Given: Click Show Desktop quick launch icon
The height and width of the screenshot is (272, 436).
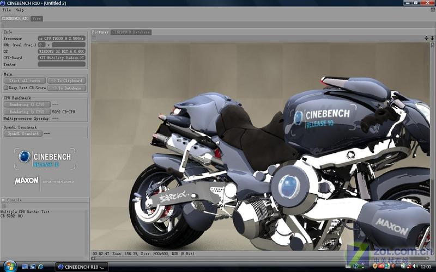Looking at the screenshot, I should coord(25,267).
